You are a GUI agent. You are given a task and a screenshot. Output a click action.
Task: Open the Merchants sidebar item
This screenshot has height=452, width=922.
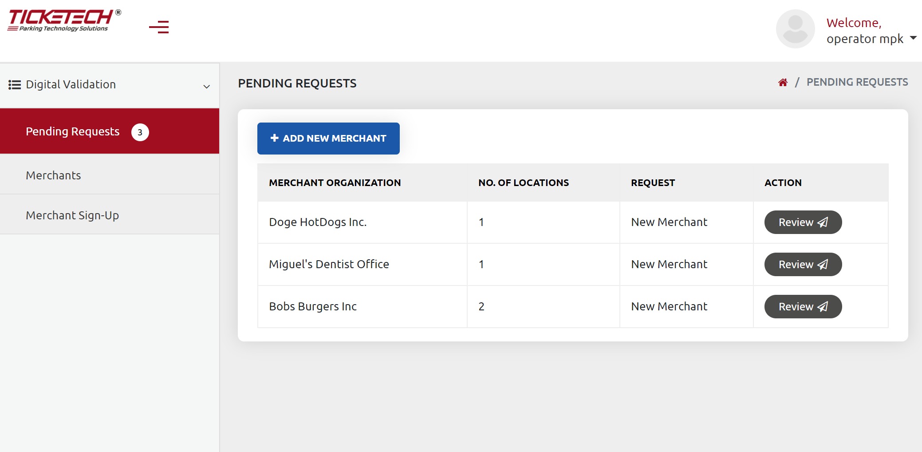110,175
